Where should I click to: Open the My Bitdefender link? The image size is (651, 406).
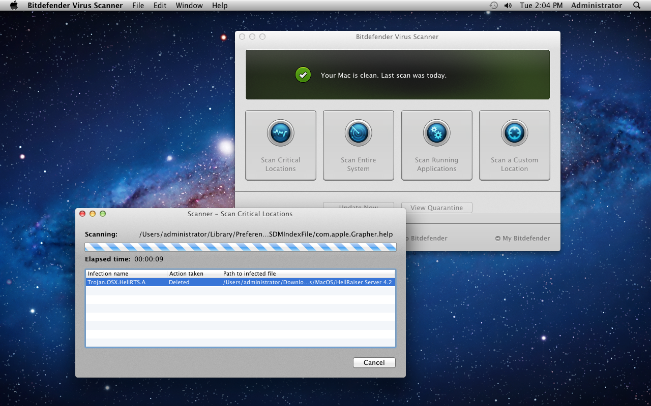click(523, 238)
